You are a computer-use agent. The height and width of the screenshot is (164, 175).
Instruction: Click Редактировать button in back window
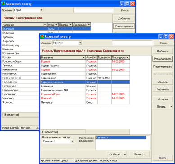(124, 26)
